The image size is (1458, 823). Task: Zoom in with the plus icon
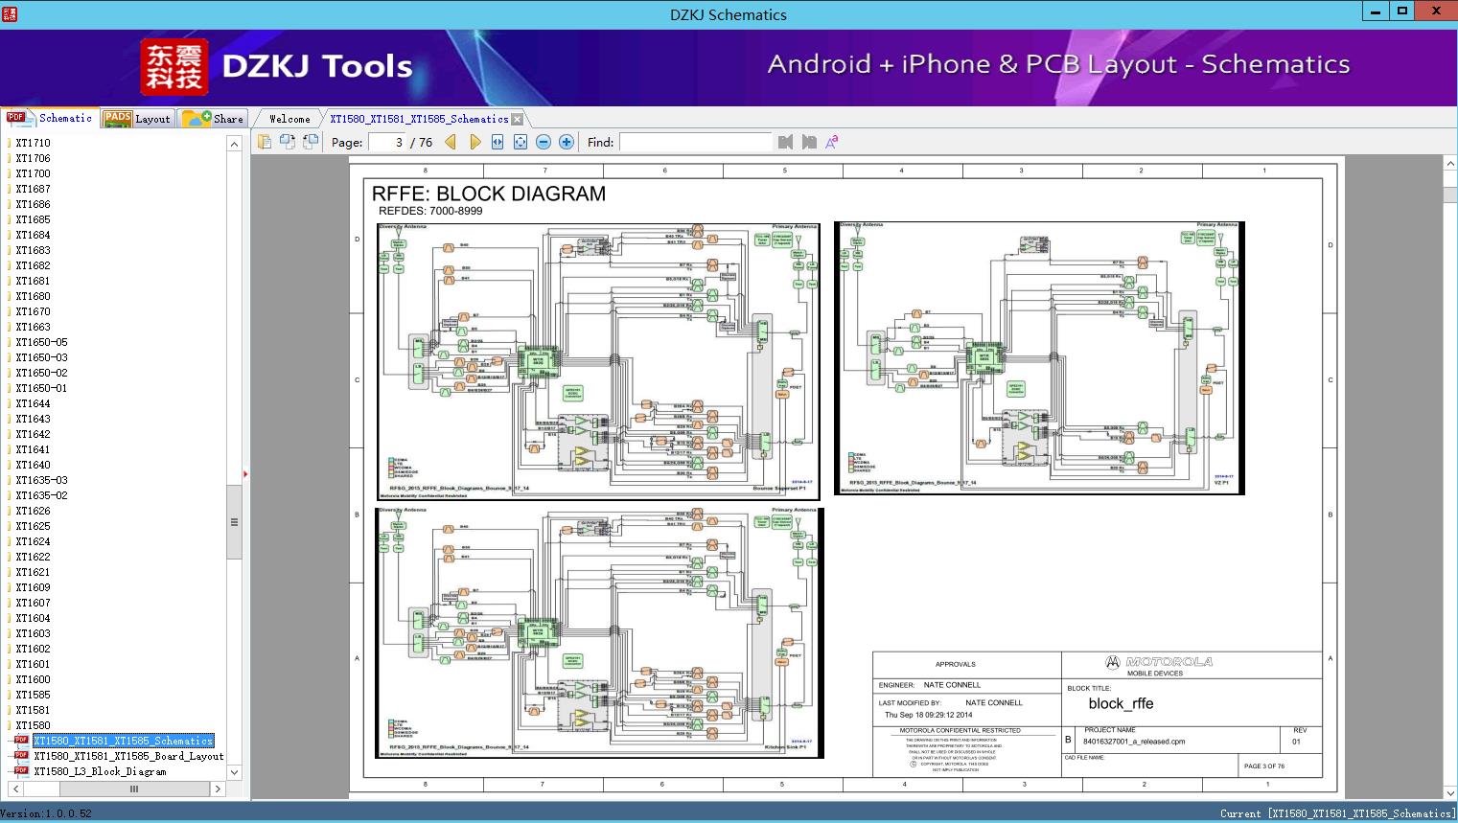(567, 142)
